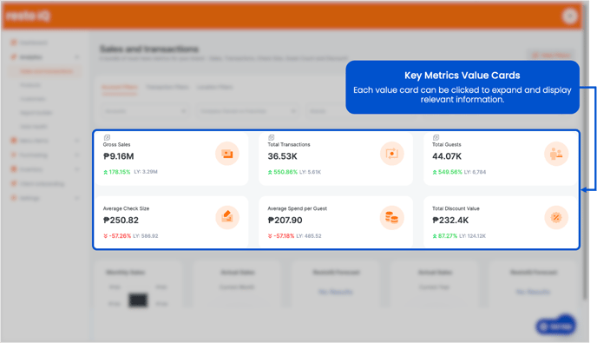This screenshot has height=343, width=597.
Task: Expand Total Transactions card via corner icon
Action: pos(271,137)
